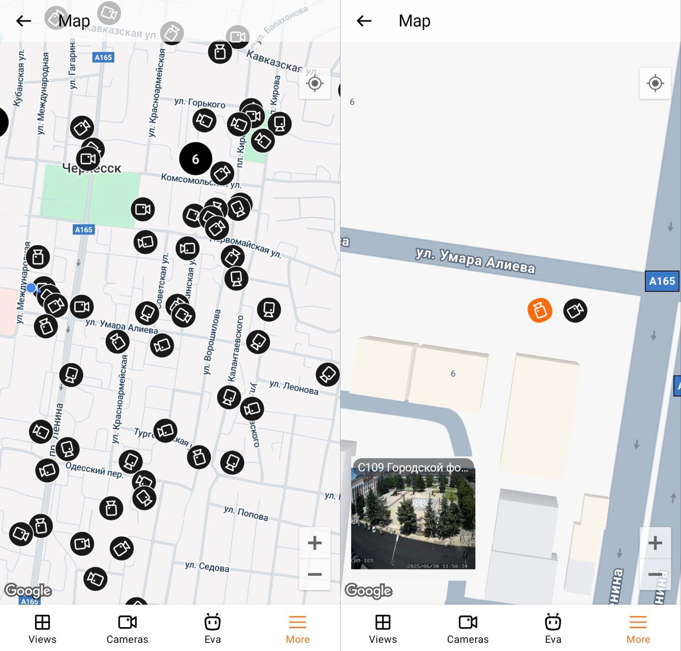Screen dimensions: 681x651
Task: Zoom in on the left map
Action: pos(315,543)
